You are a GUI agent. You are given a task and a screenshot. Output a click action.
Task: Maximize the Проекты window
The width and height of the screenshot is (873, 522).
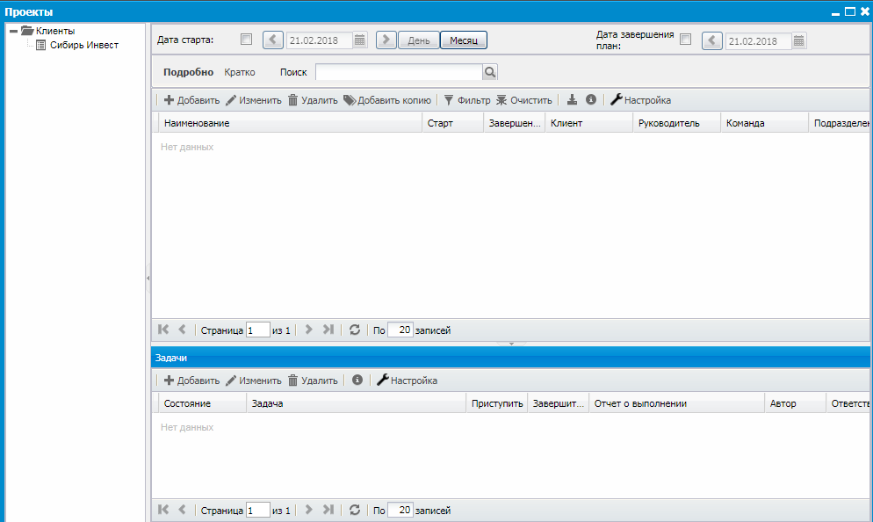(850, 11)
